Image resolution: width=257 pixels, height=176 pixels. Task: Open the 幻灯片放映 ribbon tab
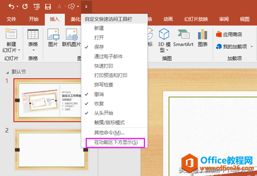(196, 19)
